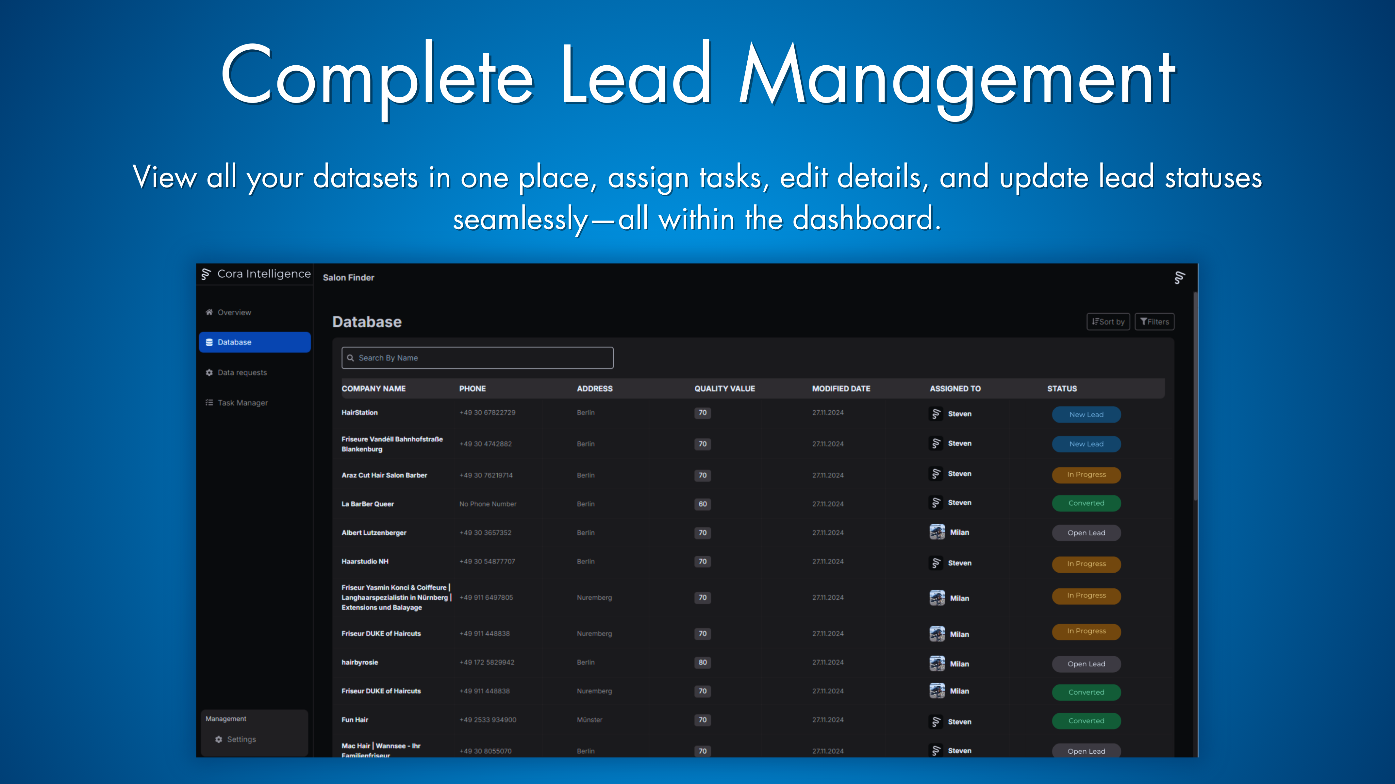Click Open Lead badge for hairbyrosie
The width and height of the screenshot is (1395, 784).
coord(1086,664)
